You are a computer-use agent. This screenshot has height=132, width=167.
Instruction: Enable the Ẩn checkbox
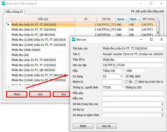coord(127,82)
